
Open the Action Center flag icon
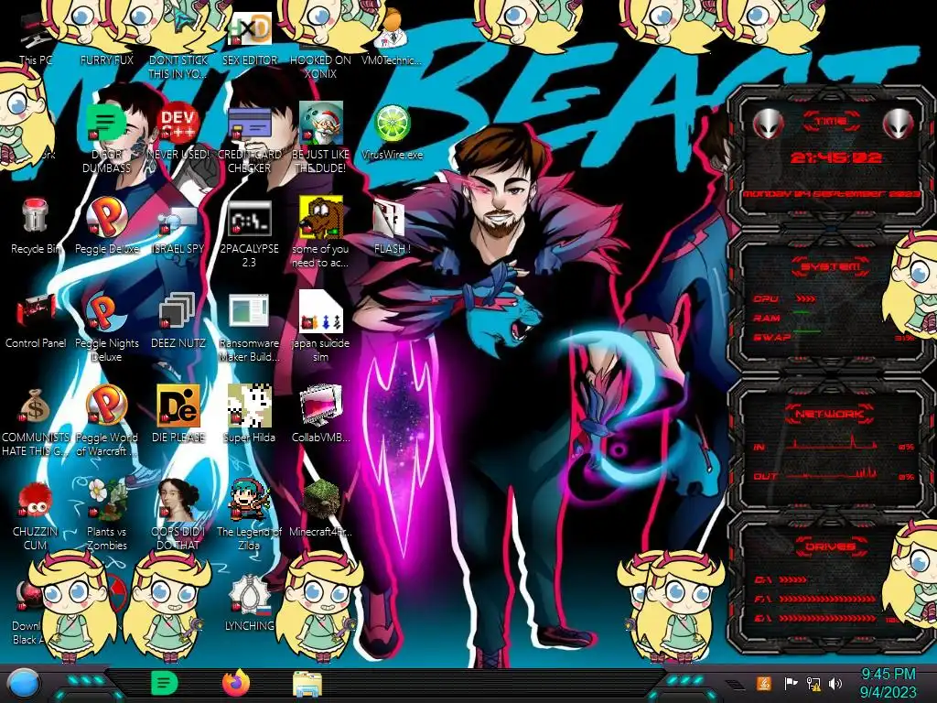point(792,683)
